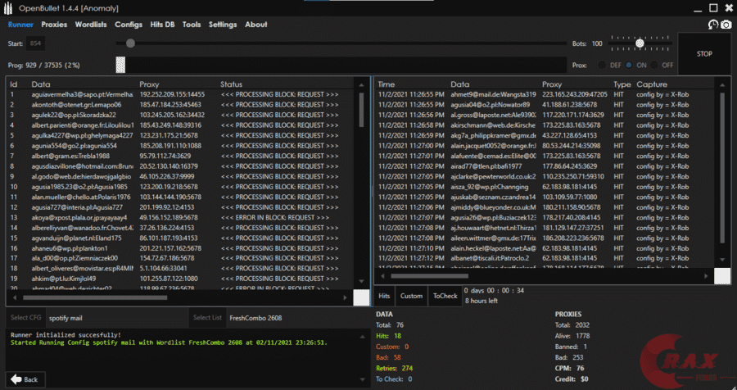Click the Status column header in bot list
This screenshot has width=737, height=390.
pos(232,84)
